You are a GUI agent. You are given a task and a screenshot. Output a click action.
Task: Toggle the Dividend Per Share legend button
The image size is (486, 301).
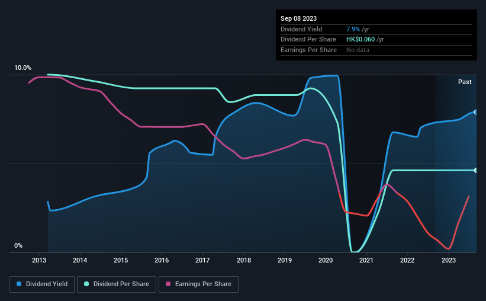point(117,284)
